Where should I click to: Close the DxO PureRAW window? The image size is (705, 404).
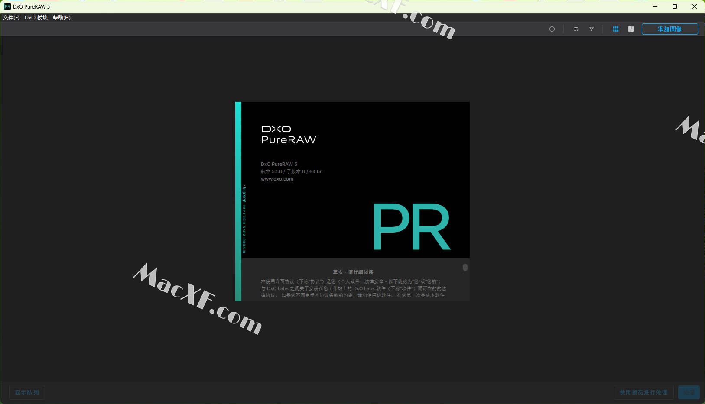point(695,6)
